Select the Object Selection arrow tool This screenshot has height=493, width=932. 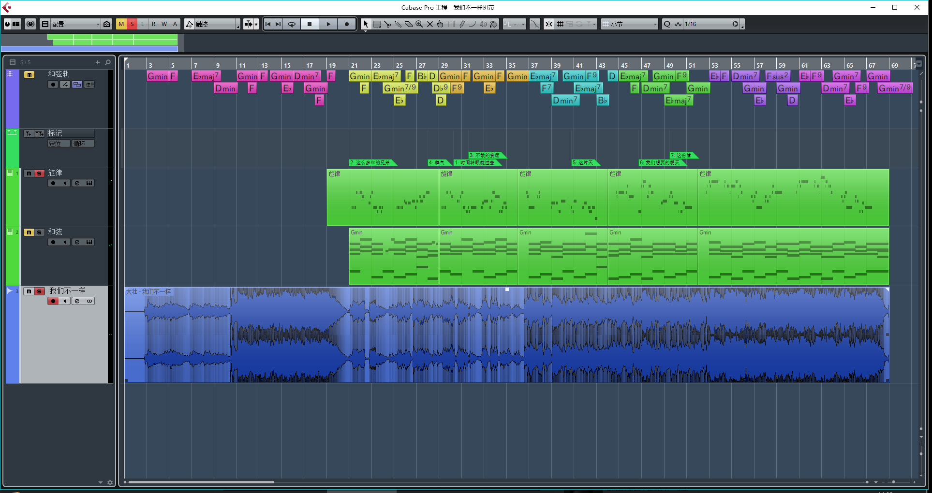366,24
